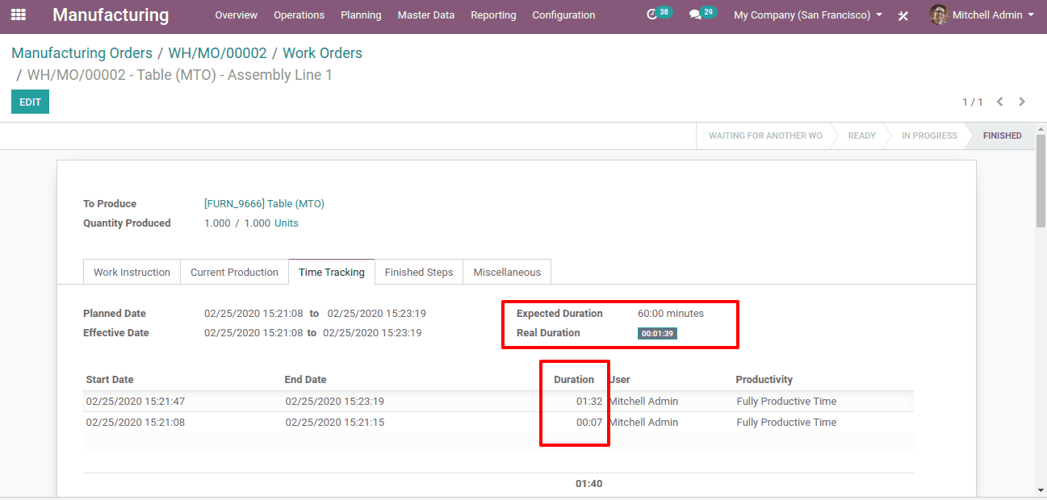The width and height of the screenshot is (1047, 500).
Task: Select the Ready status stage
Action: click(x=861, y=135)
